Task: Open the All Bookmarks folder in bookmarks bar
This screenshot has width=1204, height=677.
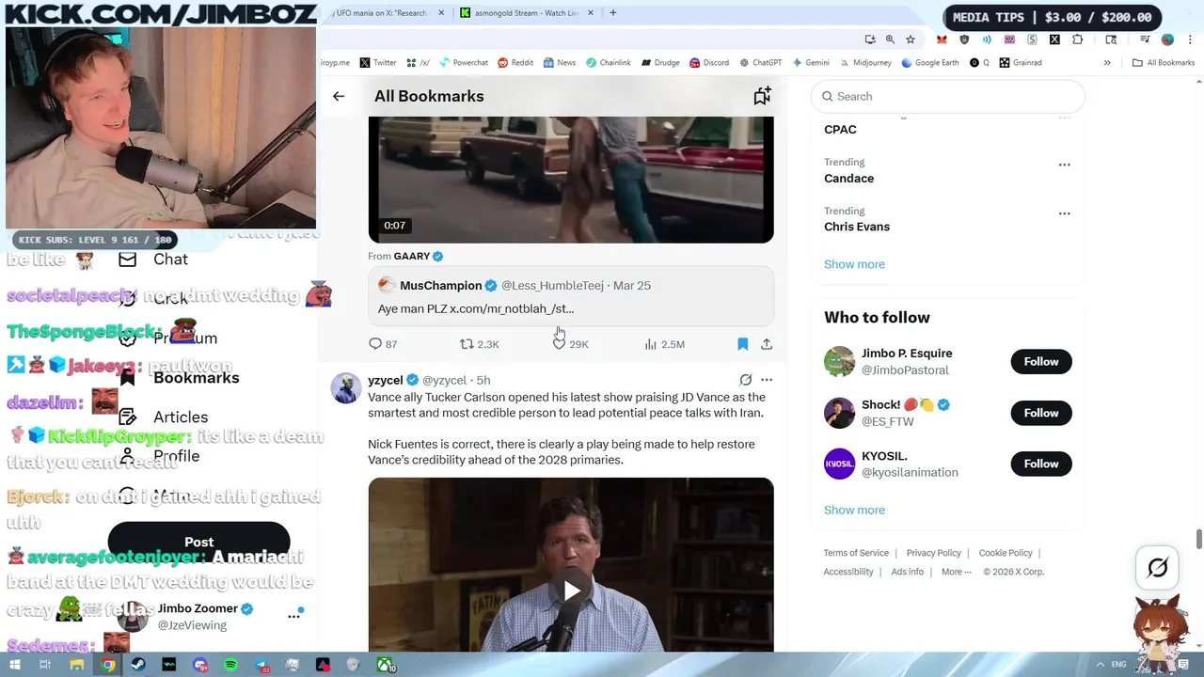Action: [1164, 63]
